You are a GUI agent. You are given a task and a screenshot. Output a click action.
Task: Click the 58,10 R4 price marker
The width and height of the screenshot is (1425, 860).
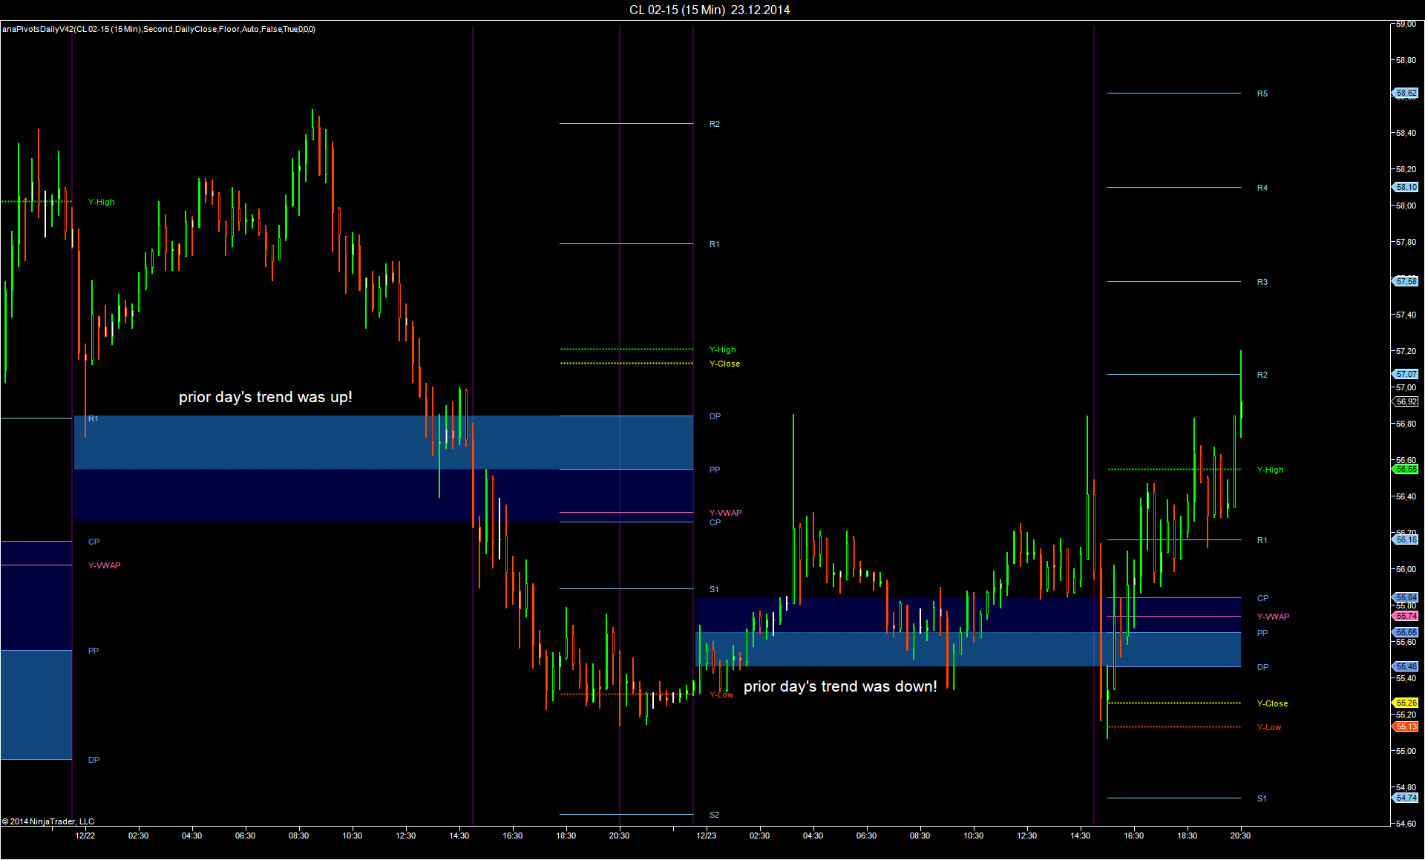click(1406, 188)
